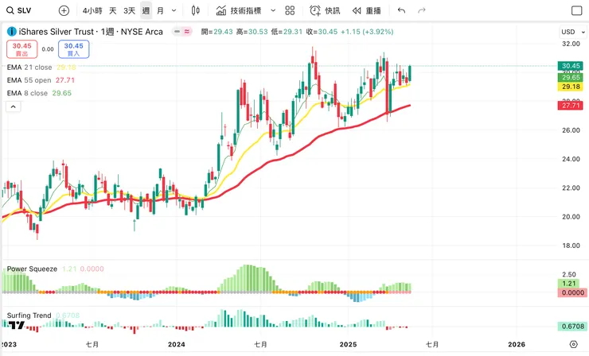
Task: Click the iShares Silver Trust title text
Action: [x=56, y=32]
